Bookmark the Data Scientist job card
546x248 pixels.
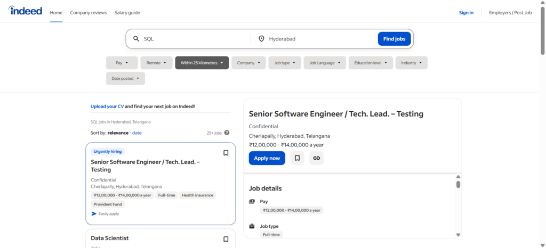[226, 239]
